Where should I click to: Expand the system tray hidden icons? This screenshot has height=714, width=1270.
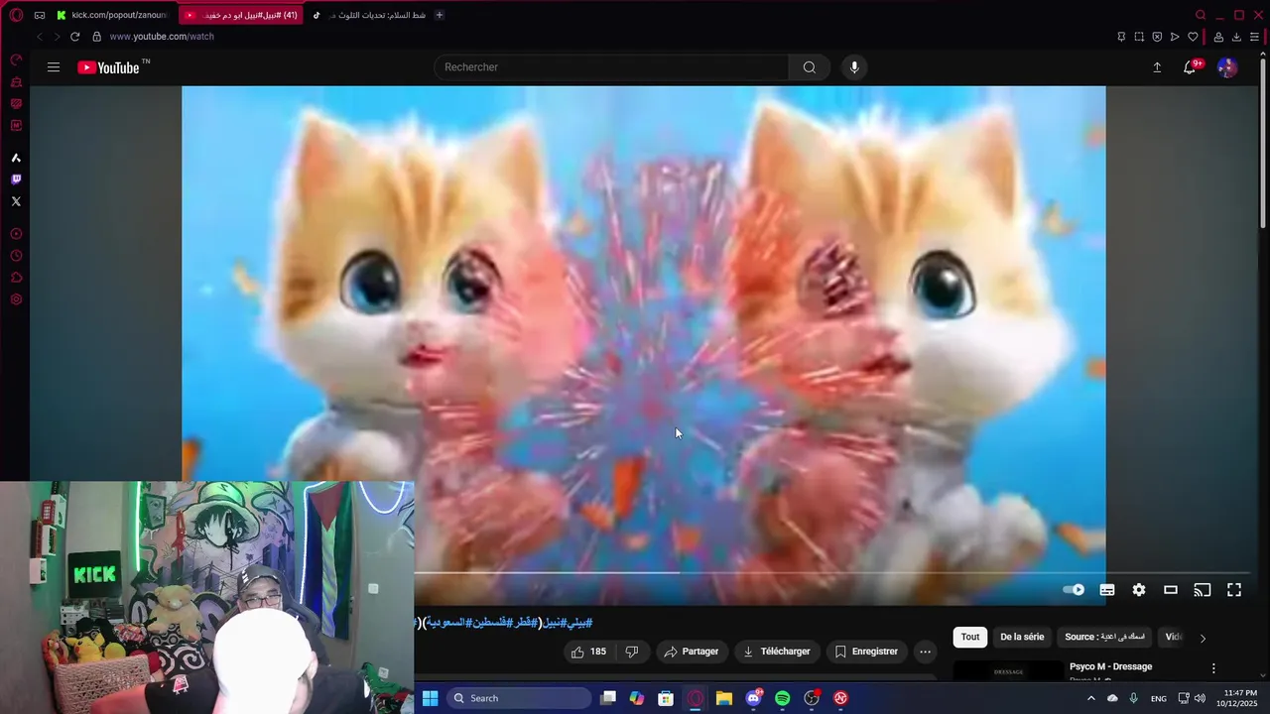coord(1091,698)
